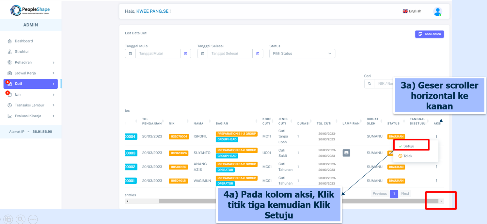
Task: Click the calendar icon beside Tanggal Selesai
Action: pyautogui.click(x=258, y=54)
